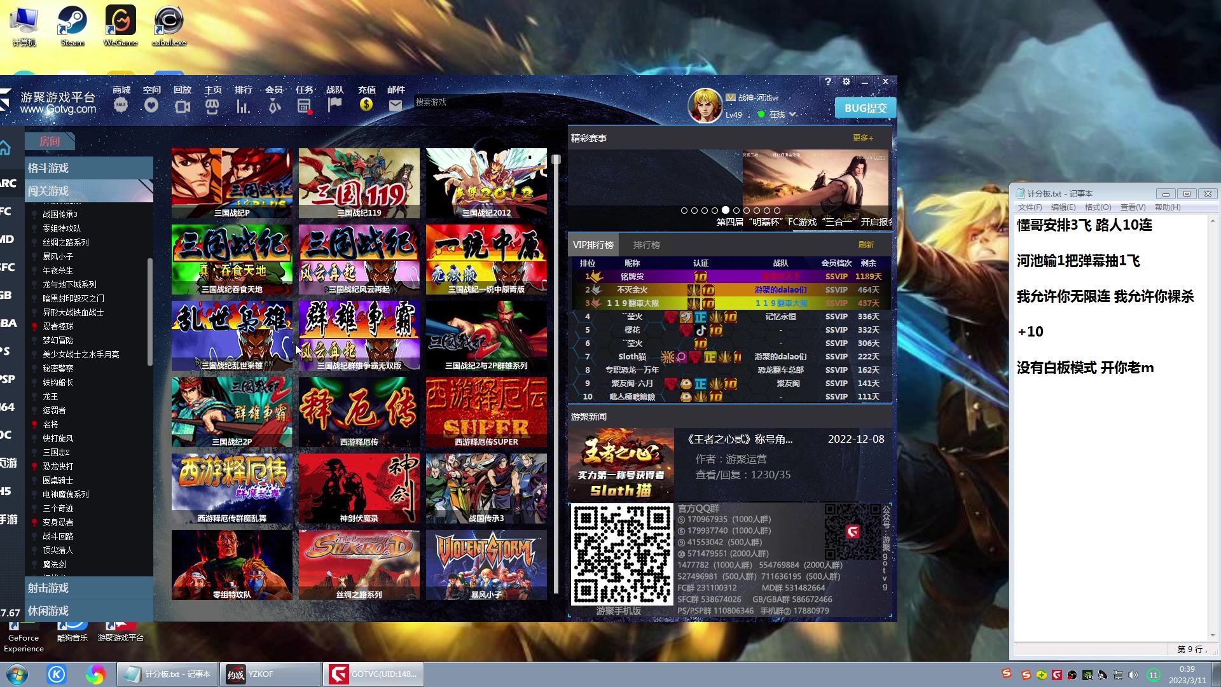Select the 房间 tab
The width and height of the screenshot is (1221, 687).
coord(50,141)
